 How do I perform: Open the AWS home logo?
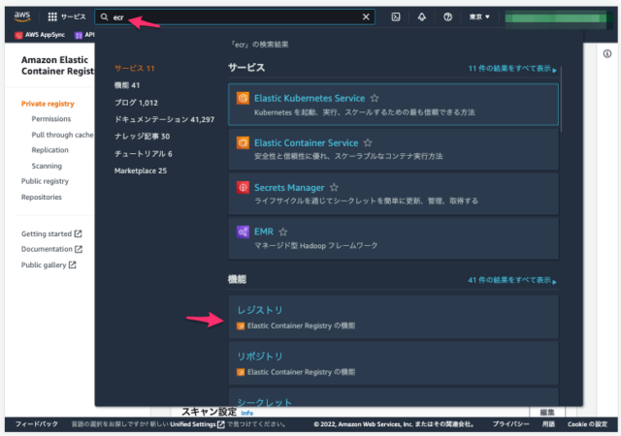coord(22,16)
